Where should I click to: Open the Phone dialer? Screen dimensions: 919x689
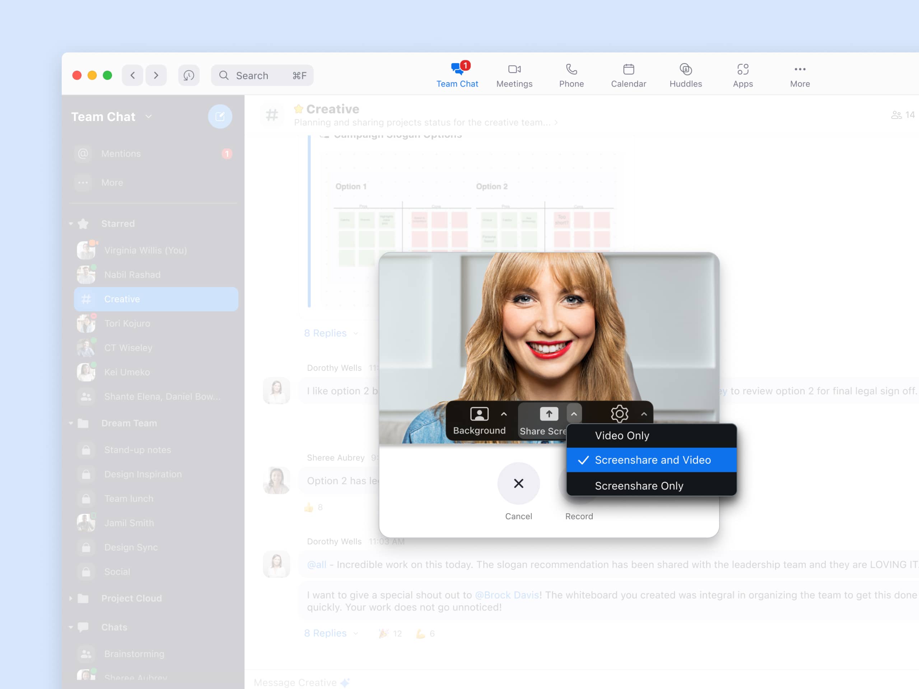(571, 75)
